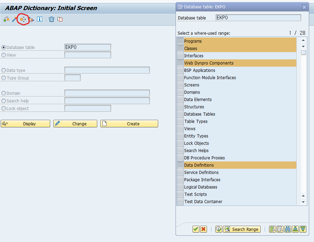Click the Select All icon in dialog
Screen dimensions: 314x242
[x=272, y=229]
